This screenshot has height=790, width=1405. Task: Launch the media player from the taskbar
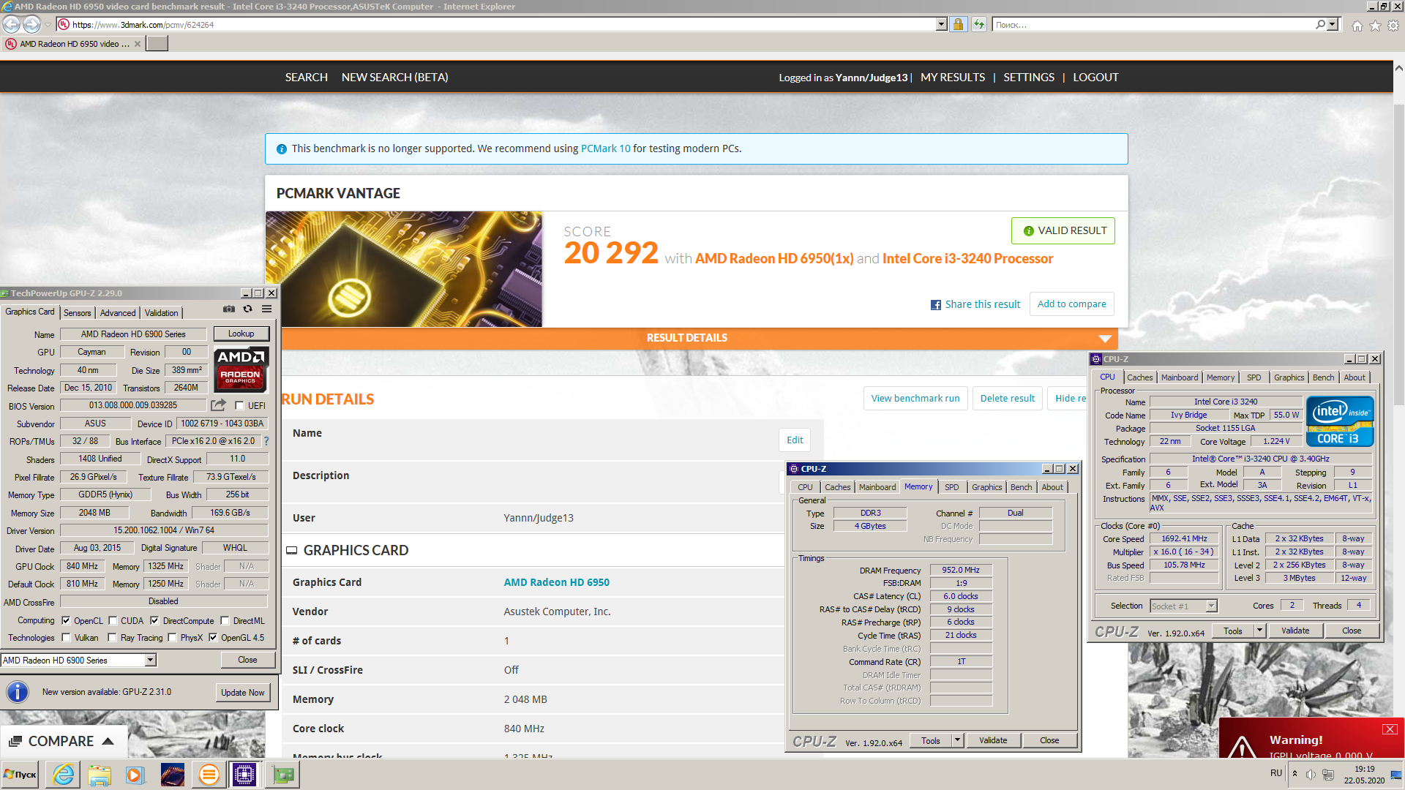135,775
